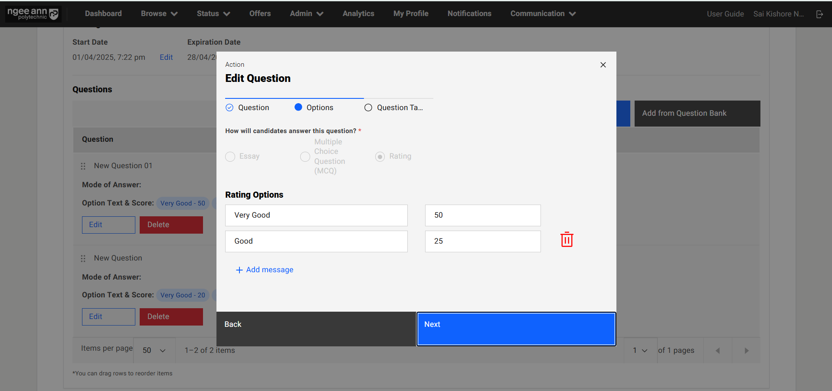Screen dimensions: 832x391
Task: Expand the Browse menu dropdown
Action: [x=159, y=14]
